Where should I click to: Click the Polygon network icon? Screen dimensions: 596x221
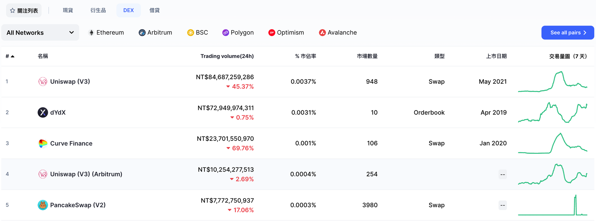(x=226, y=33)
